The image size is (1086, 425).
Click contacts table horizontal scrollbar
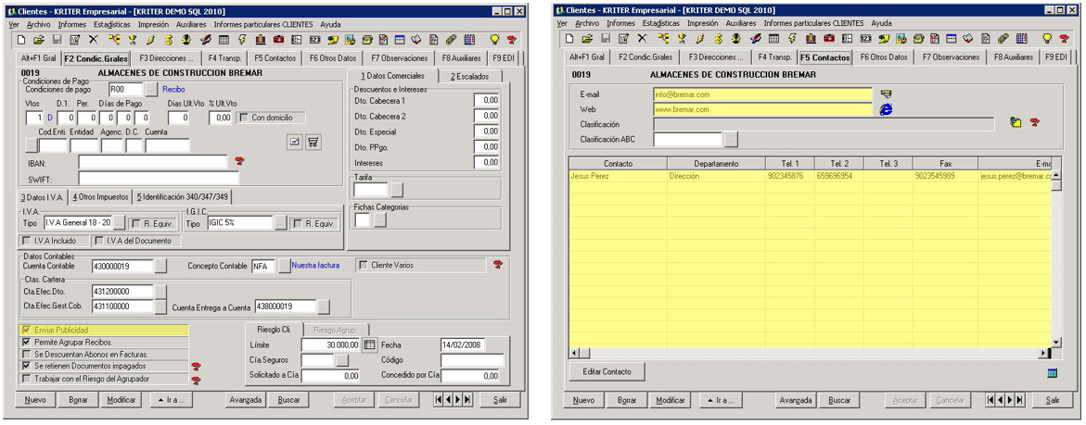[810, 354]
